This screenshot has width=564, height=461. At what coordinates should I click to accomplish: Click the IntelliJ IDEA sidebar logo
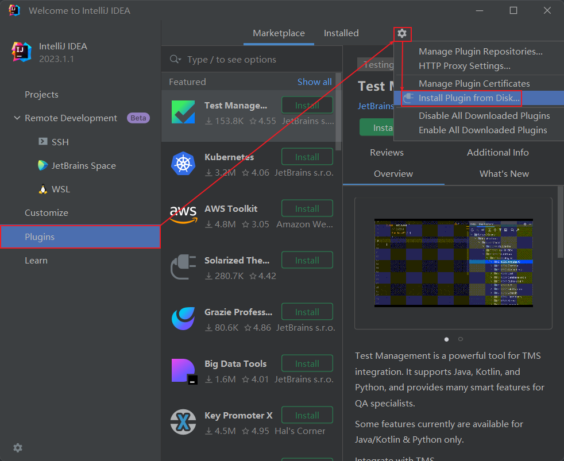(x=21, y=52)
